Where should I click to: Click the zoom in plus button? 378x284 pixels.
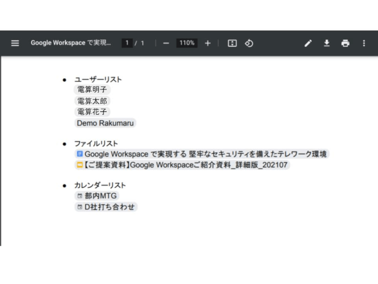click(x=208, y=43)
